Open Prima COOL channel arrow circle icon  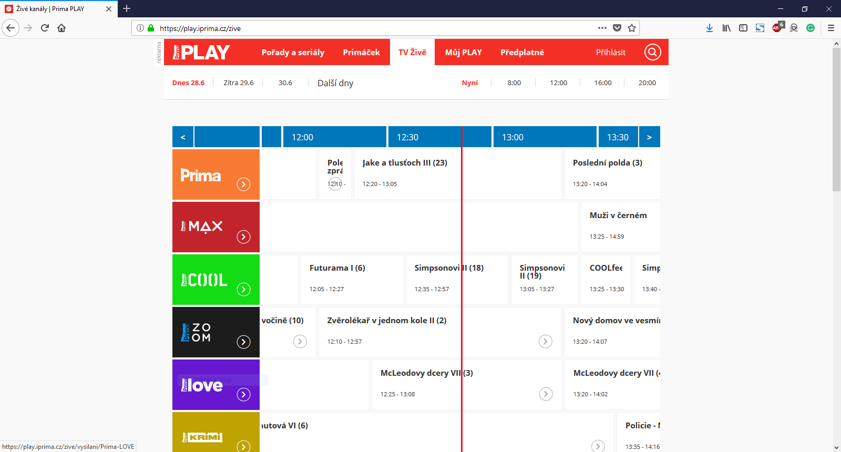point(243,289)
